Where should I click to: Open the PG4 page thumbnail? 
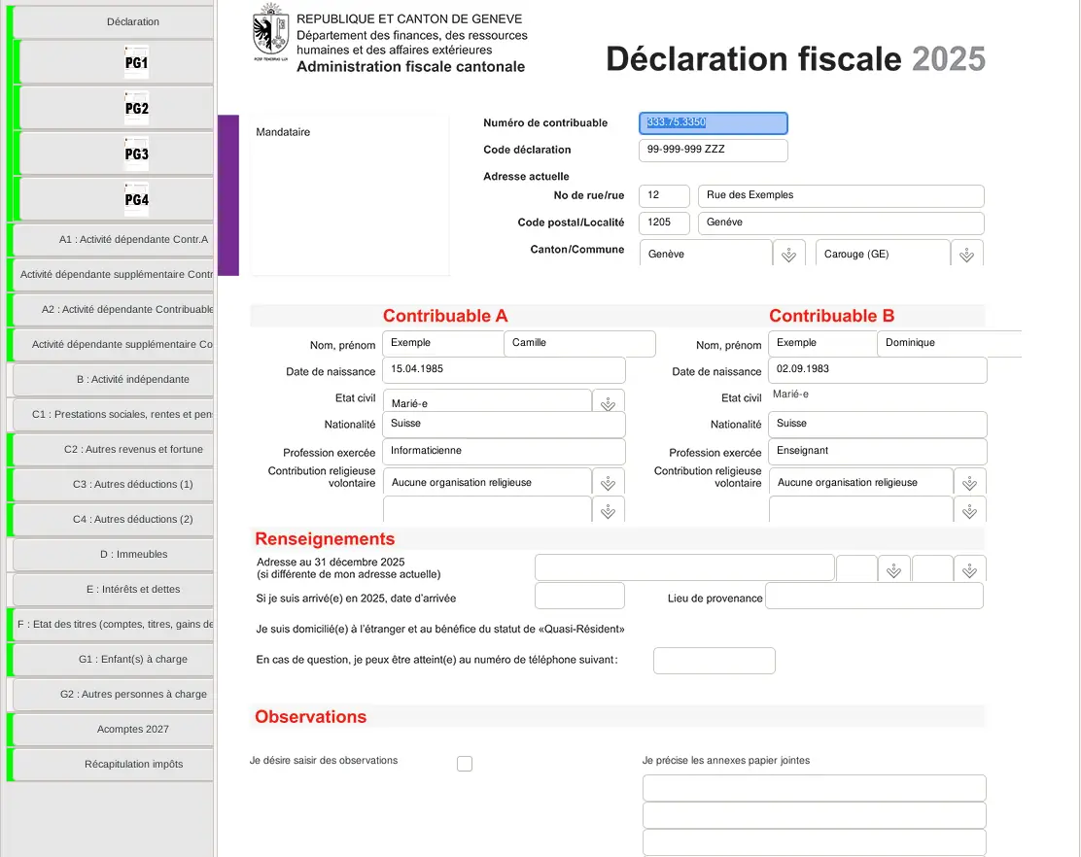pos(136,199)
